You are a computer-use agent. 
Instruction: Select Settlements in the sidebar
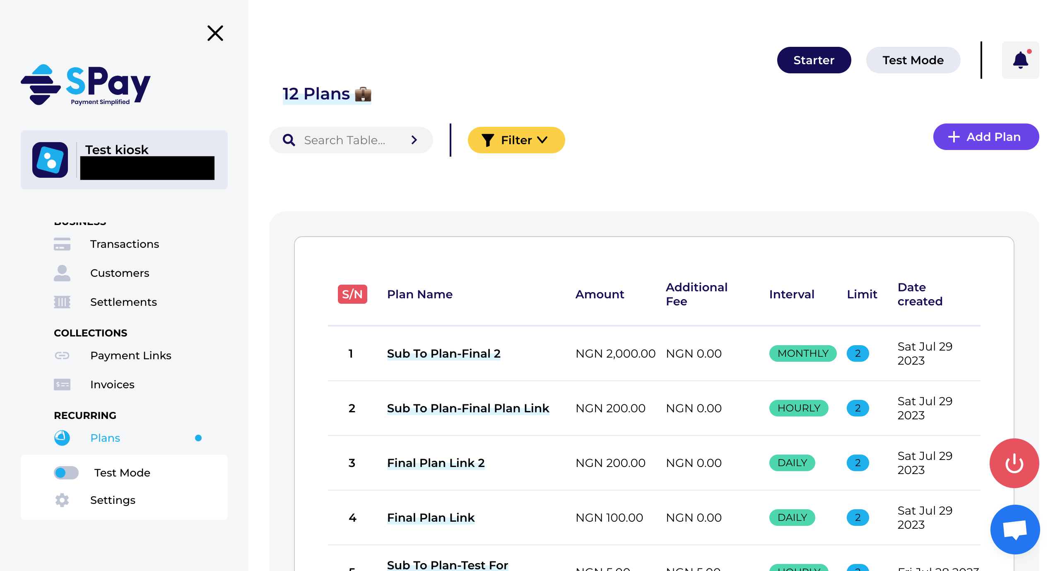coord(123,302)
